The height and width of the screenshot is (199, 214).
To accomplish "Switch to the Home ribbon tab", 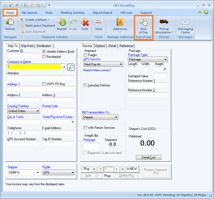I will (x=10, y=13).
